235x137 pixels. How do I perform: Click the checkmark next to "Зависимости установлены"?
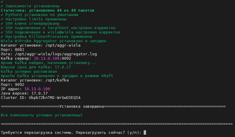click(x=2, y=6)
